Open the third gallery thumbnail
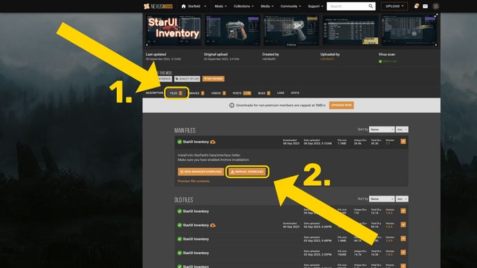The height and width of the screenshot is (268, 477). (291, 30)
